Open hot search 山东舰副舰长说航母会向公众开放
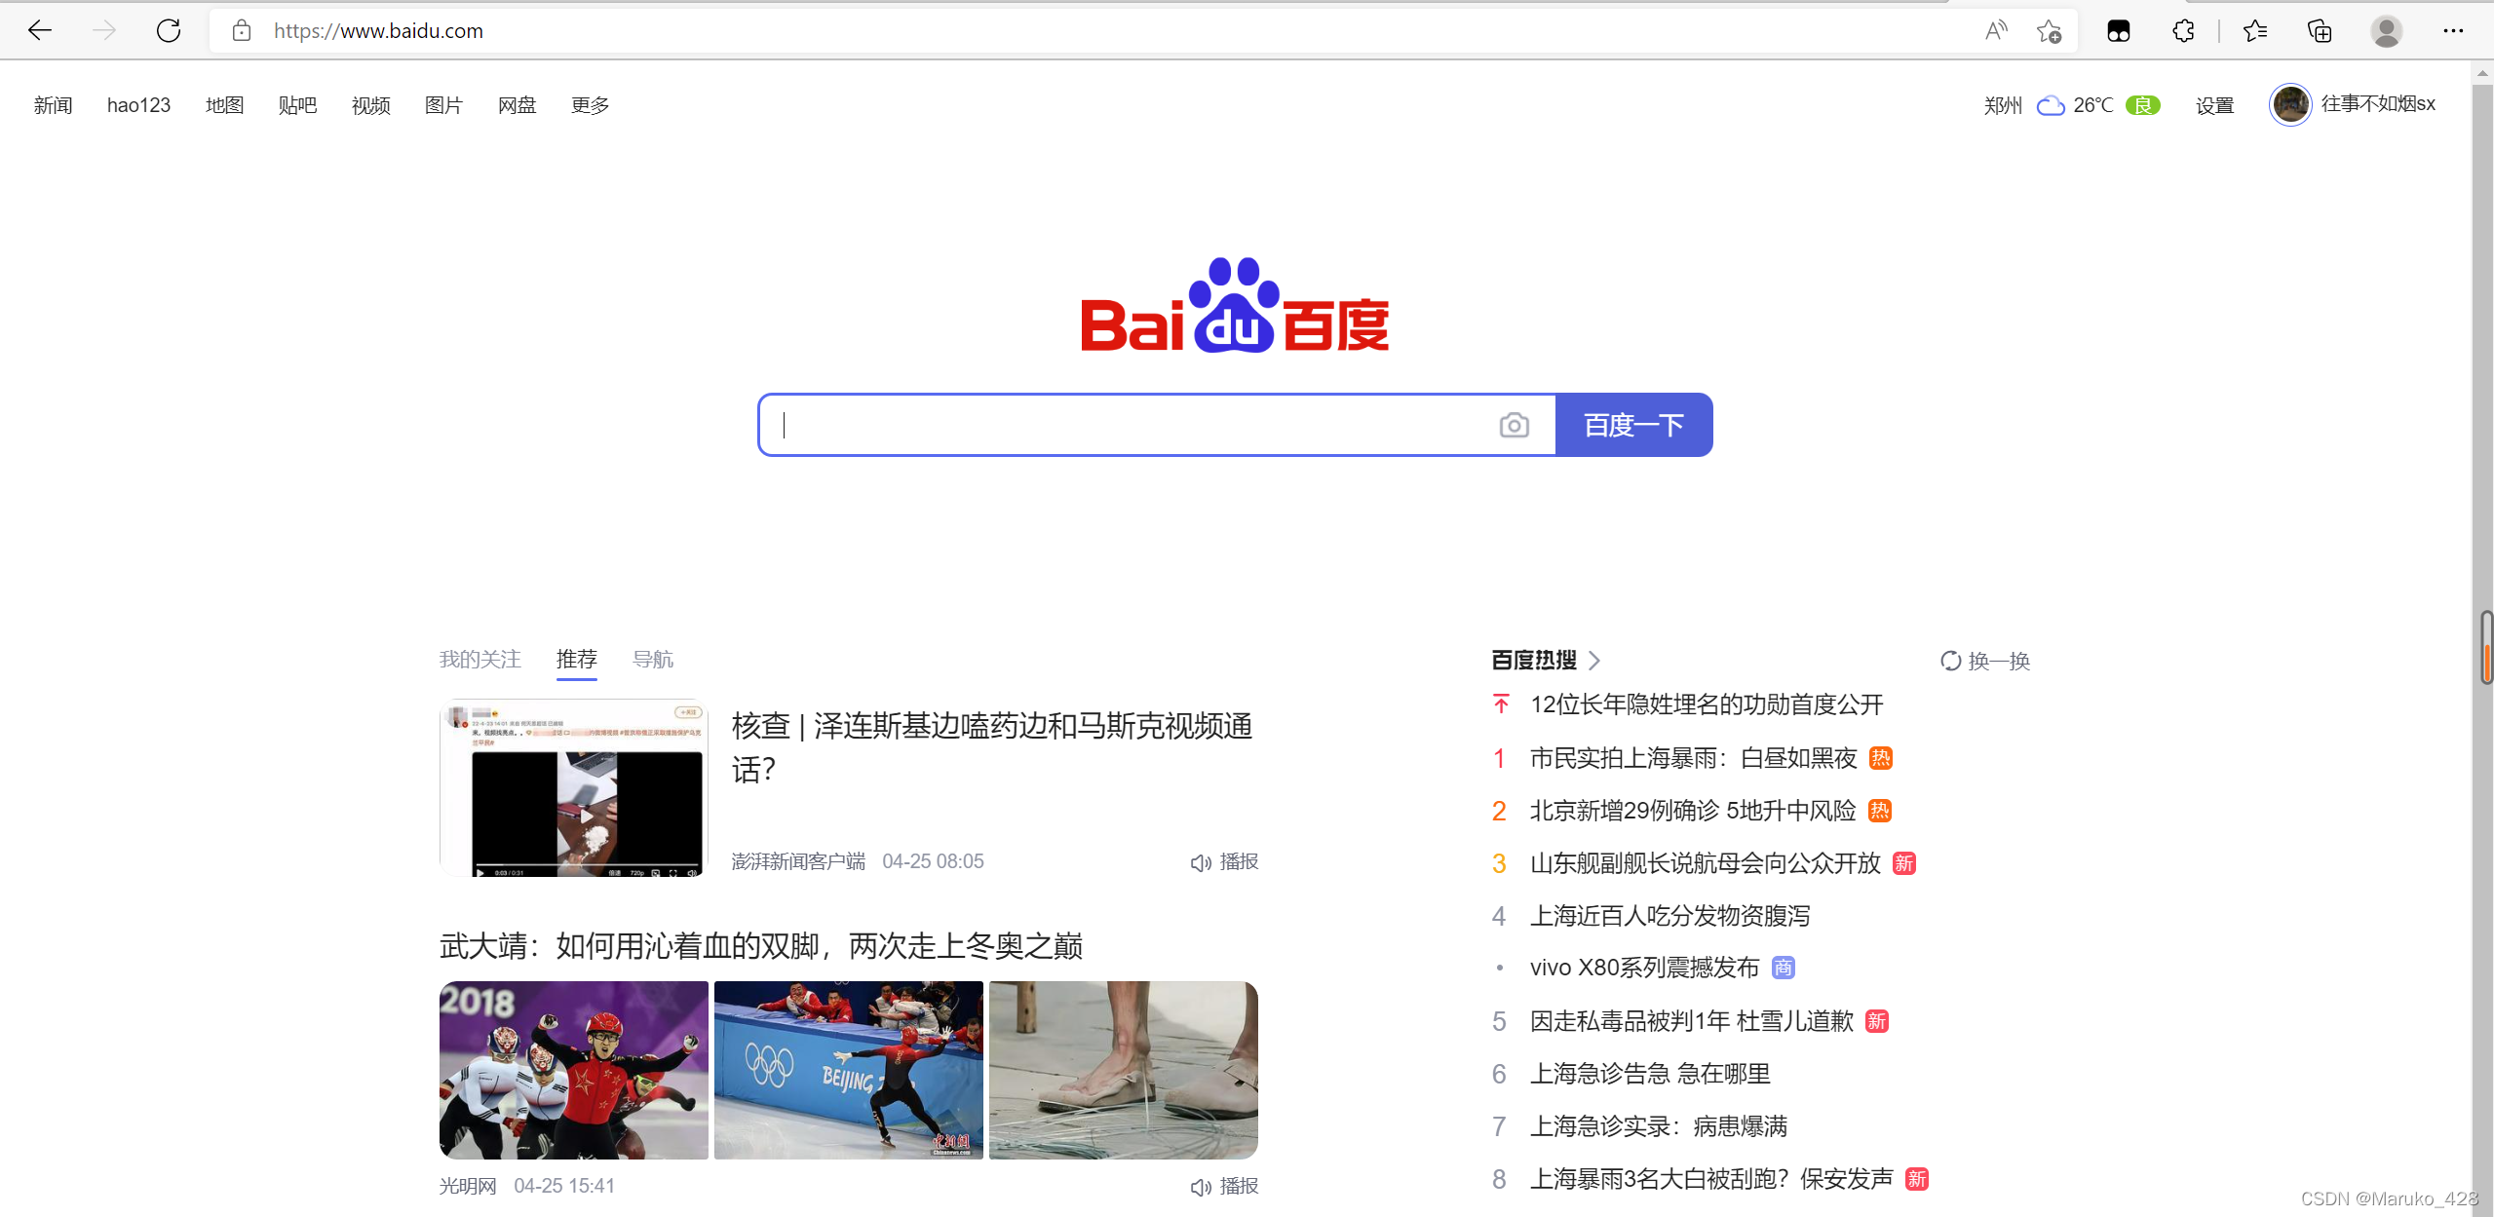 [1705, 863]
